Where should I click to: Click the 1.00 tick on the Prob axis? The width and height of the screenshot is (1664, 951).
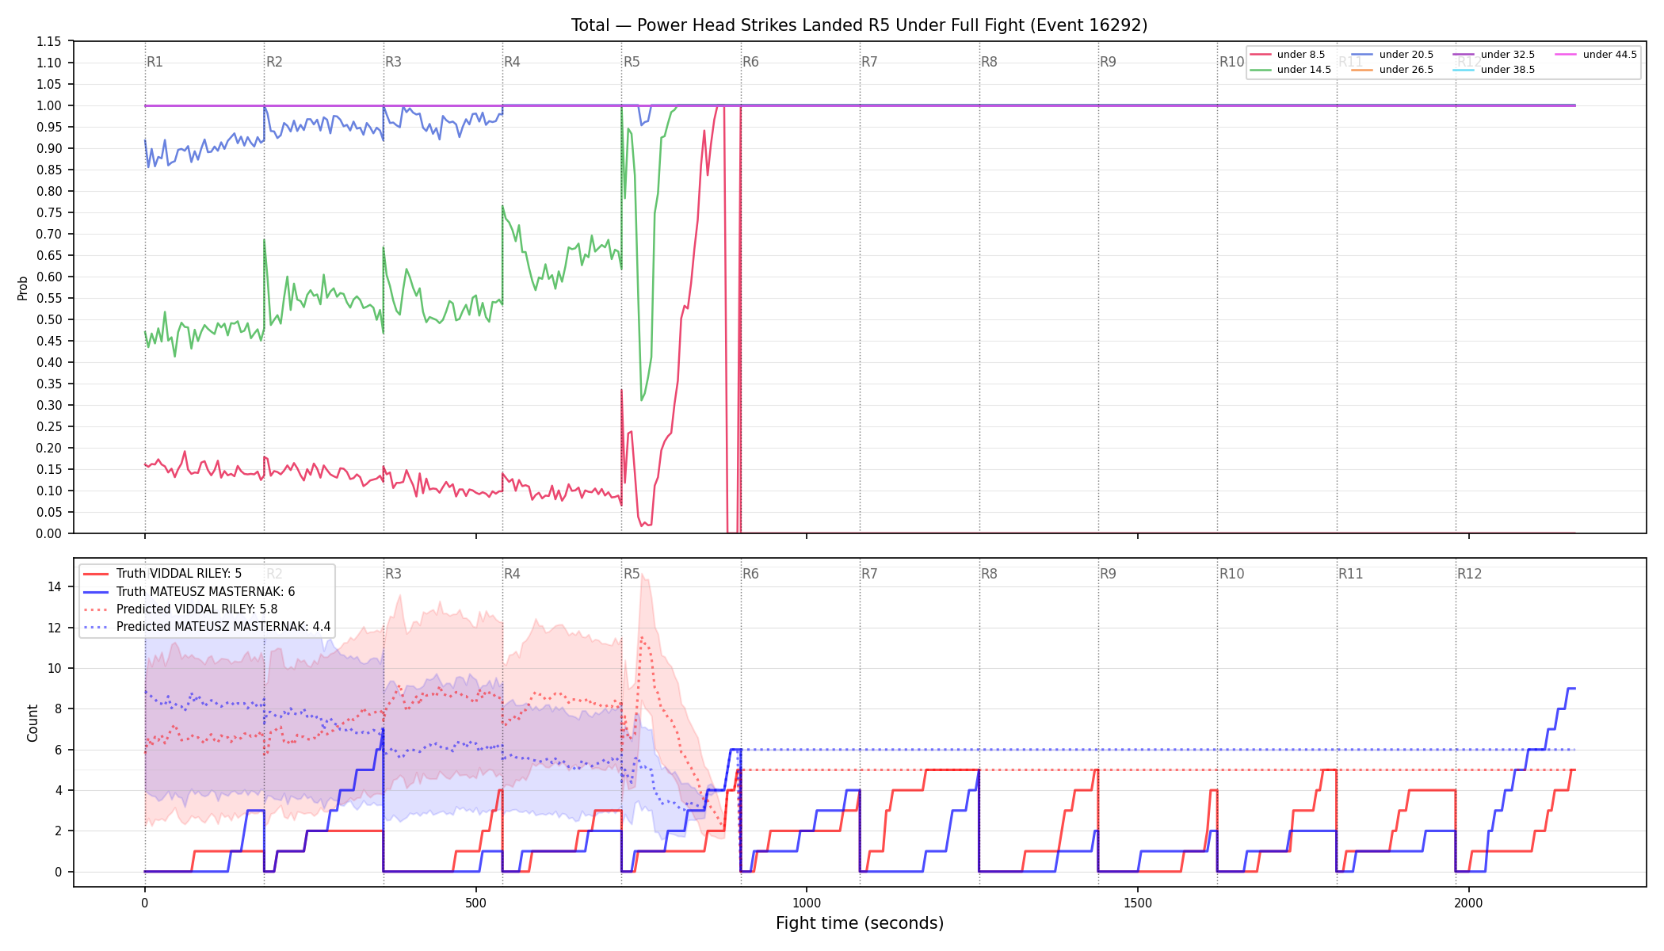[x=49, y=105]
